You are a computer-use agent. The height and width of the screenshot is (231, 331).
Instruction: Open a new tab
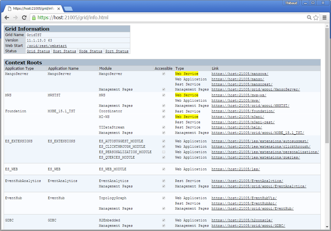pos(68,8)
